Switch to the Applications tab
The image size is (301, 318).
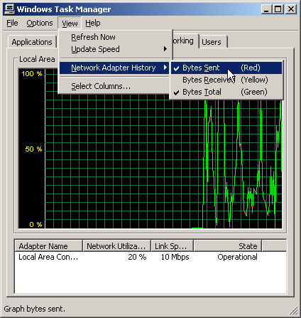(32, 42)
